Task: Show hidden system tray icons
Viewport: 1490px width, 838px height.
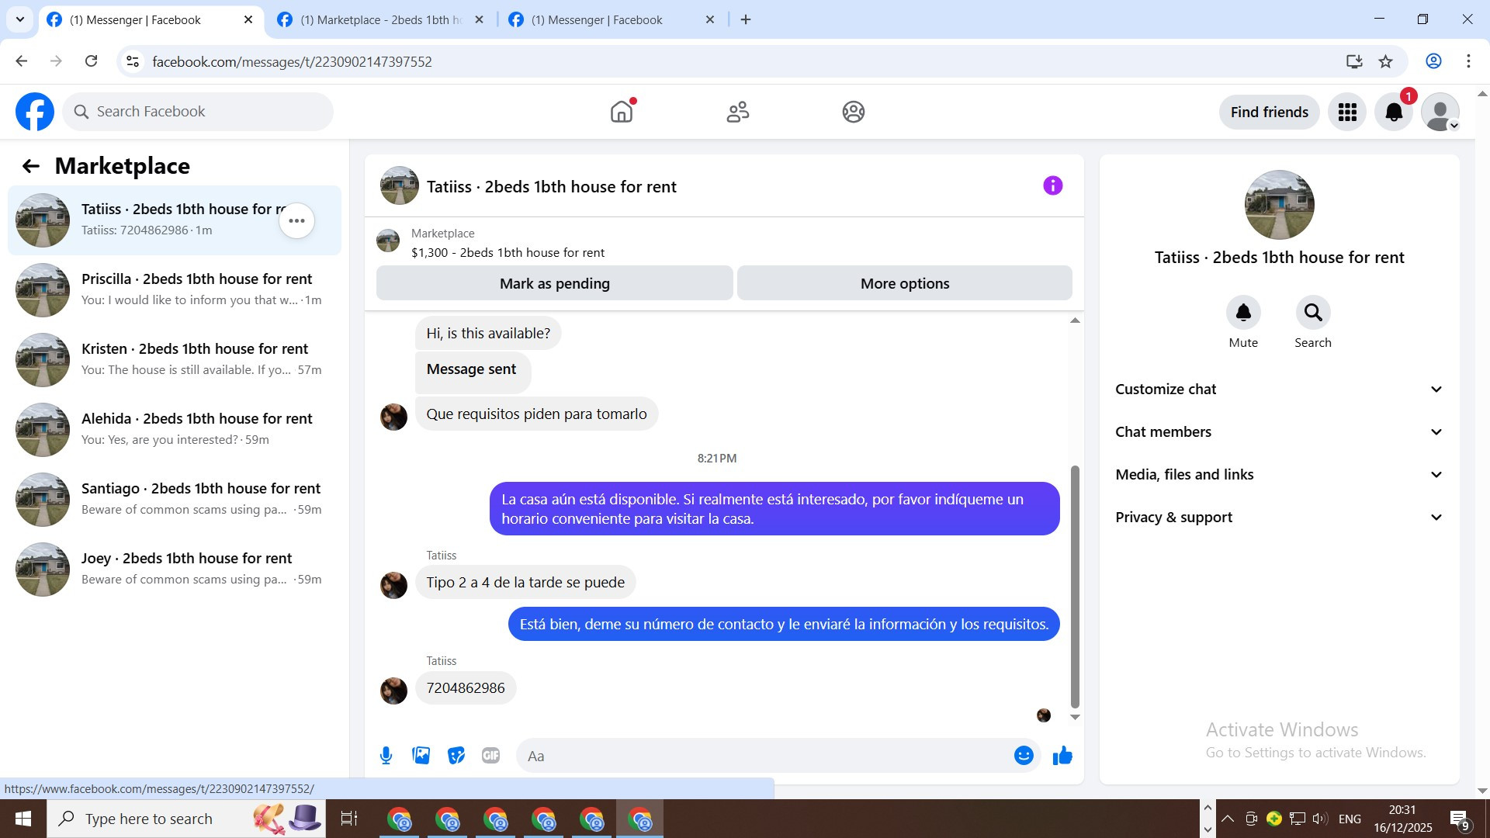Action: click(1228, 819)
